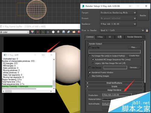Image resolution: width=151 pixels, height=113 pixels.
Task: Click Render Setup window app icon
Action: (83, 6)
